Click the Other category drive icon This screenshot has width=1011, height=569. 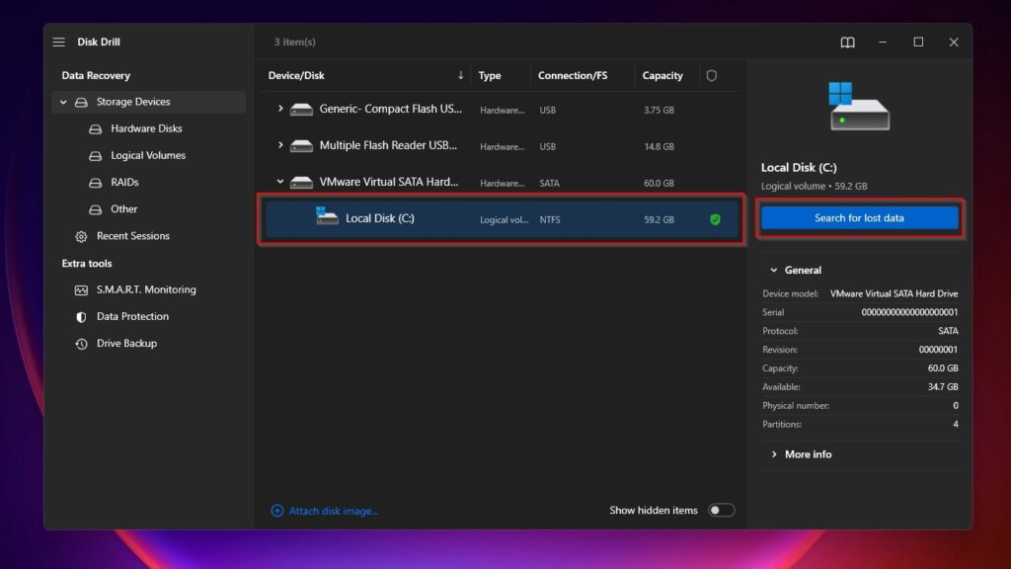click(96, 209)
